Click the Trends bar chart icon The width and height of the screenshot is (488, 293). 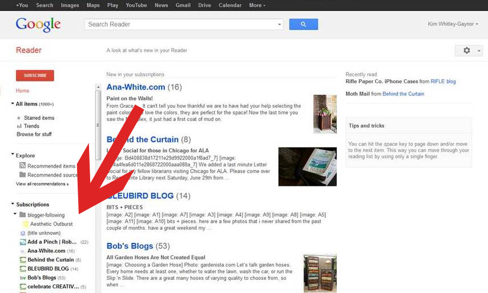pos(19,126)
